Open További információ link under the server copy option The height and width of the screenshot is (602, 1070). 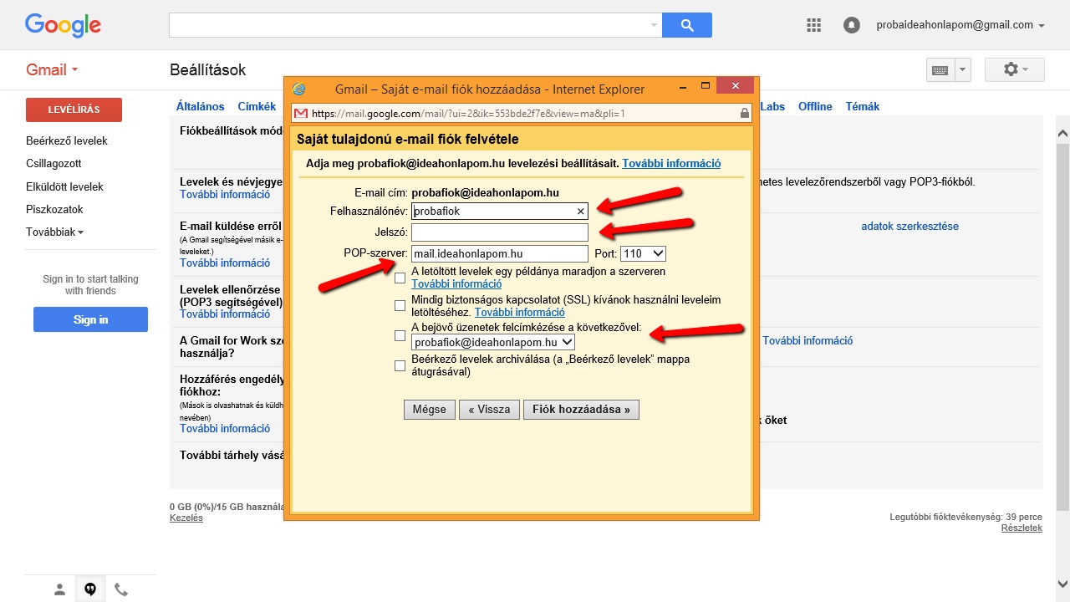point(456,284)
